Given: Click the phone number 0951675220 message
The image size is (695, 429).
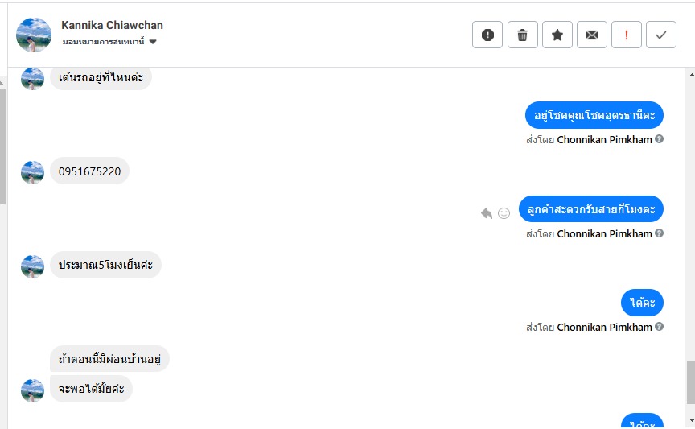Looking at the screenshot, I should tap(89, 171).
